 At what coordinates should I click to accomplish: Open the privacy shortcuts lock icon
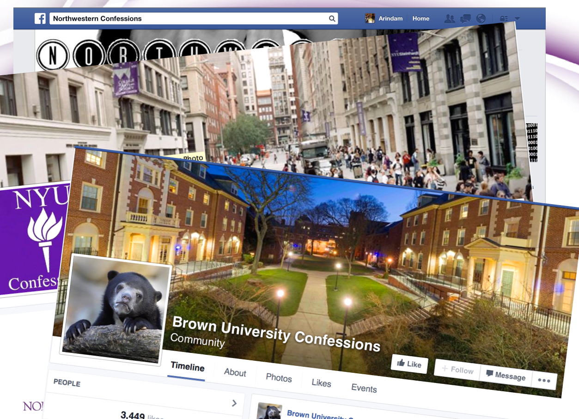point(504,18)
